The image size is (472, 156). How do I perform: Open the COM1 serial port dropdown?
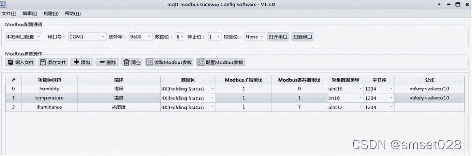87,37
